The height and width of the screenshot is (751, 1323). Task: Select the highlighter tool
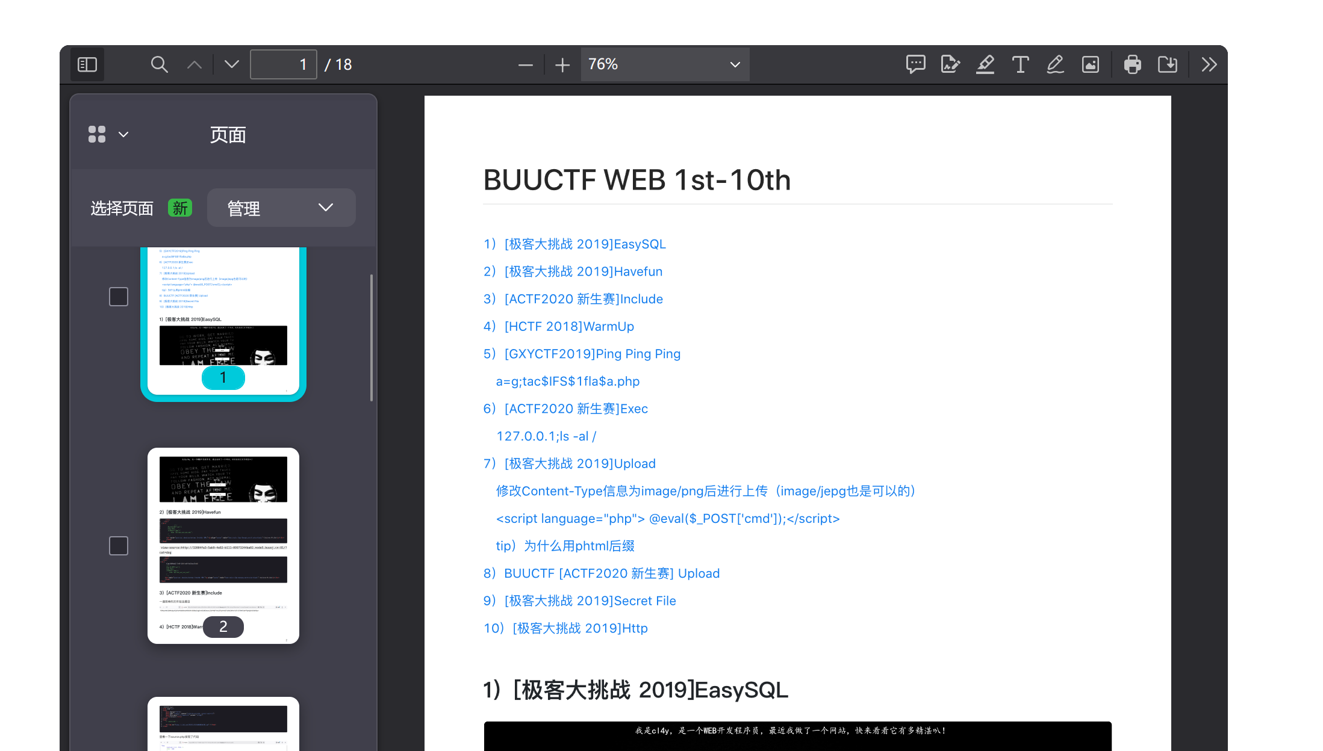pos(985,64)
